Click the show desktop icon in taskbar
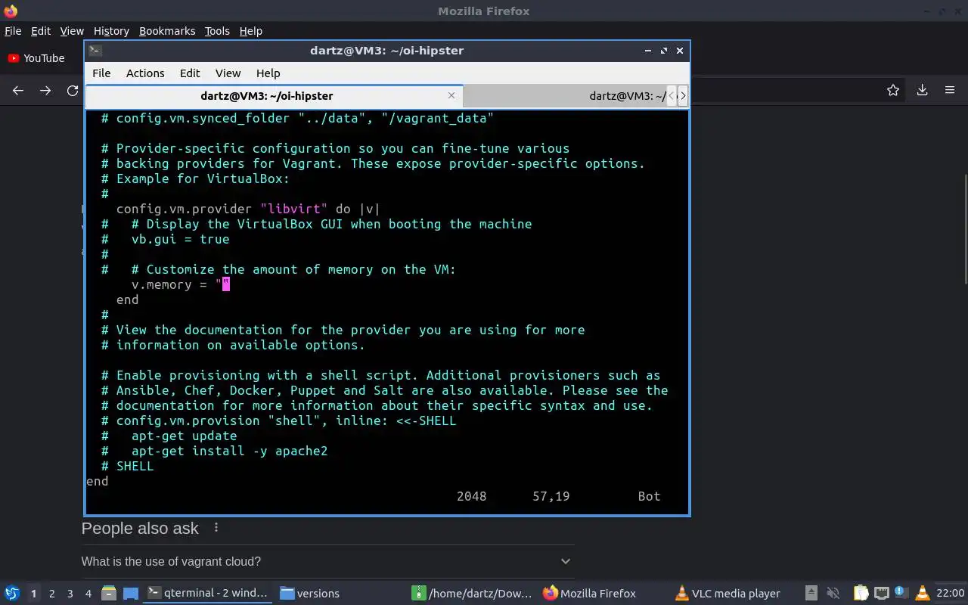This screenshot has height=605, width=968. click(130, 593)
